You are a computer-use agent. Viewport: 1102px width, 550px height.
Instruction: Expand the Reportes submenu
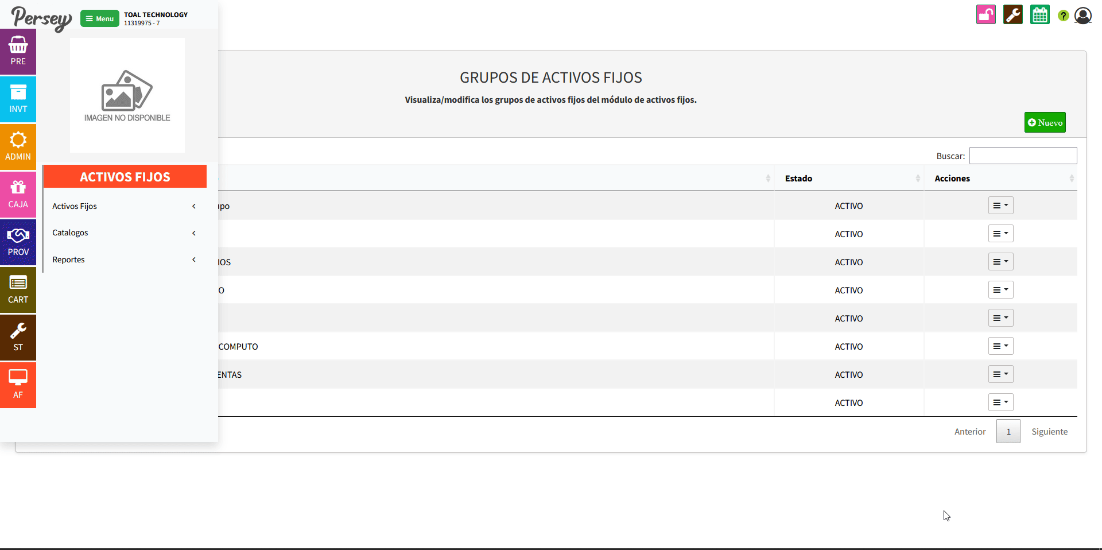(x=124, y=259)
